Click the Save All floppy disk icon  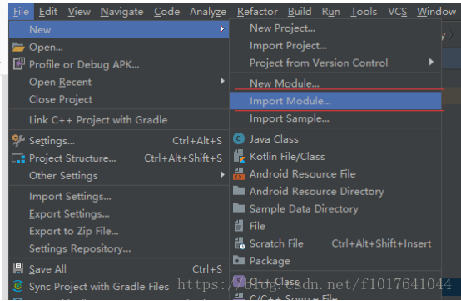point(18,268)
